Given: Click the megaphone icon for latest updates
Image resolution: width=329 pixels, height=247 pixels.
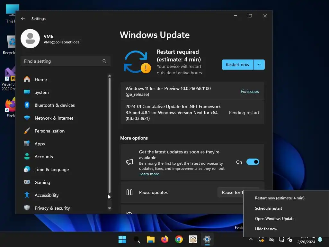Looking at the screenshot, I should point(129,162).
